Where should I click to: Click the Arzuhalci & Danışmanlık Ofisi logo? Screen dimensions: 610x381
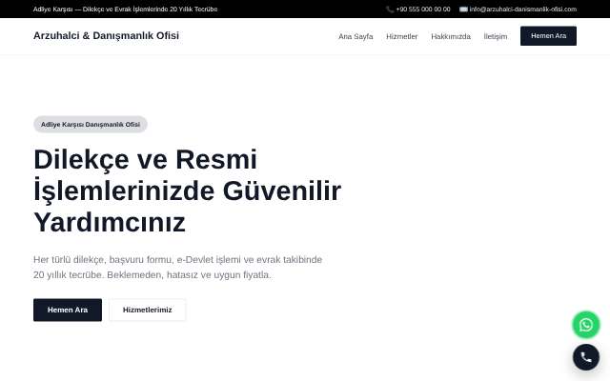pyautogui.click(x=106, y=36)
